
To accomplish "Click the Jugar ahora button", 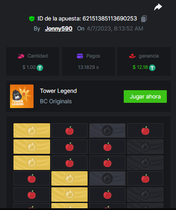I will coord(145,97).
